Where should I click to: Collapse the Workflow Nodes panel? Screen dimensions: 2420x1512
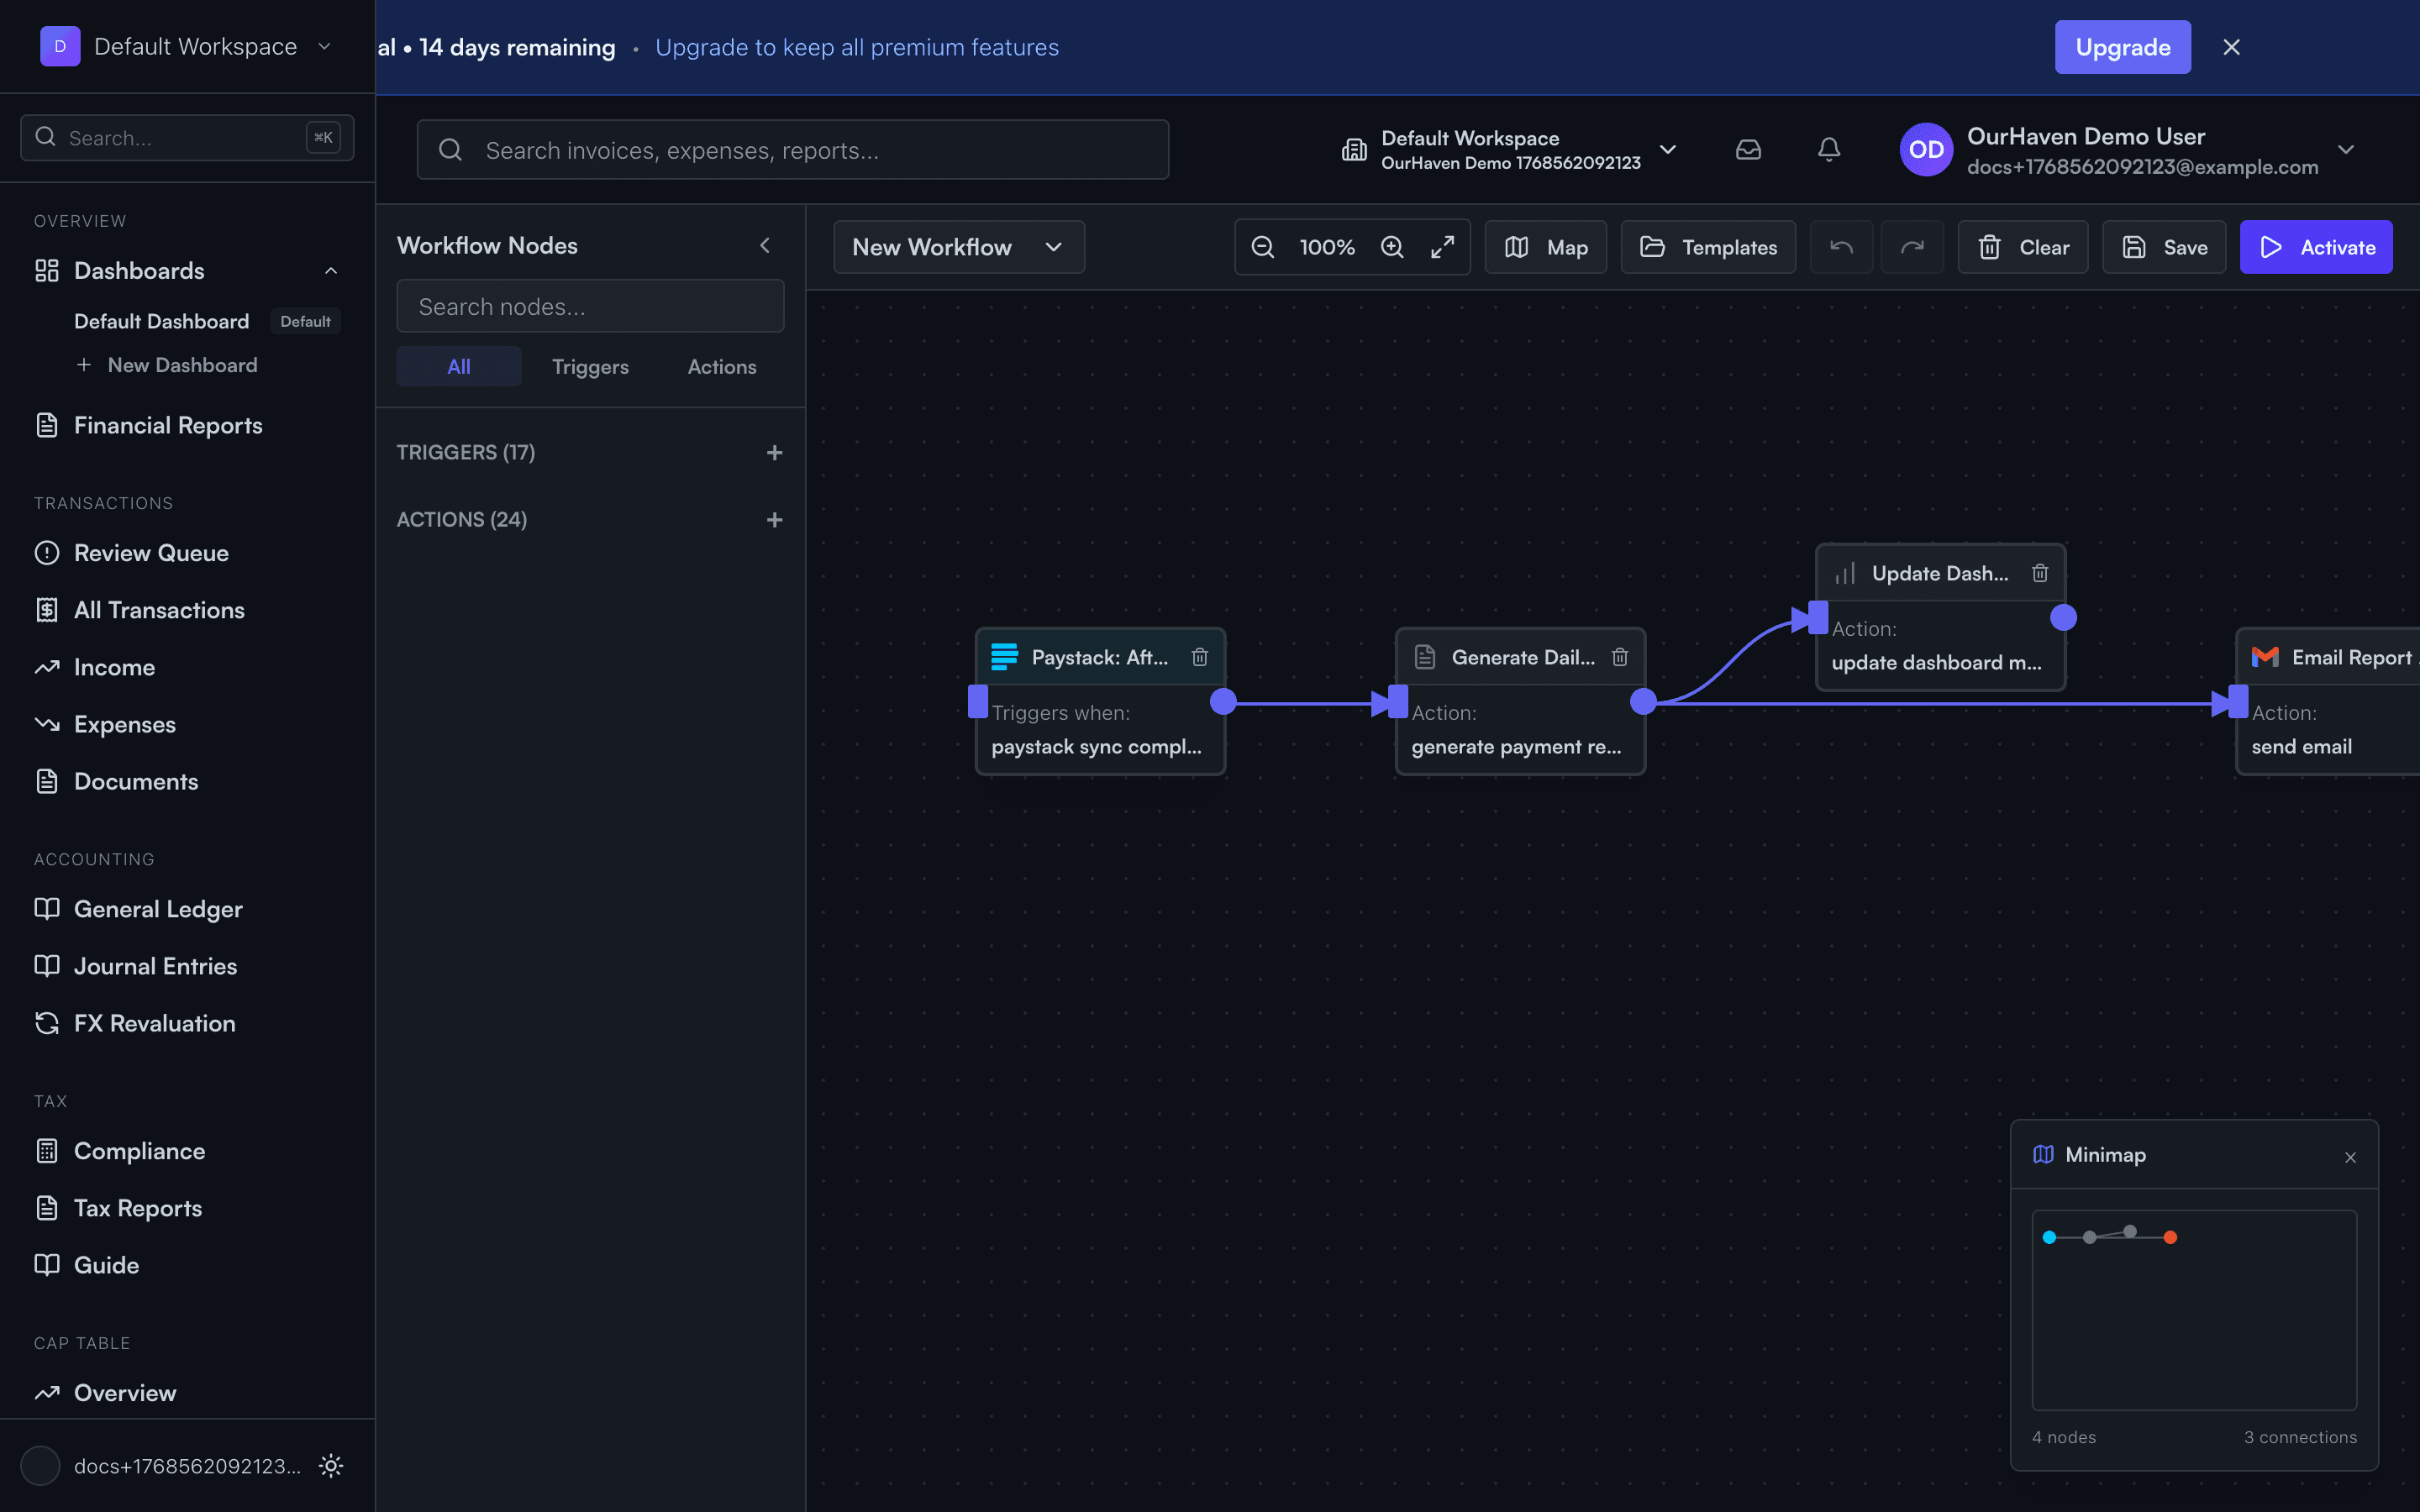pyautogui.click(x=765, y=245)
